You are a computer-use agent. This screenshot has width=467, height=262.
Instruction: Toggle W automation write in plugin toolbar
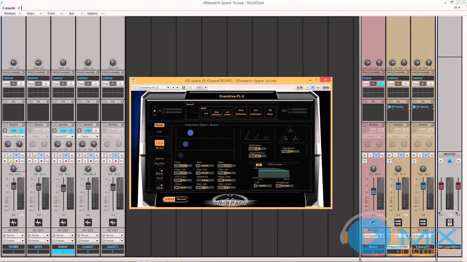click(x=318, y=87)
